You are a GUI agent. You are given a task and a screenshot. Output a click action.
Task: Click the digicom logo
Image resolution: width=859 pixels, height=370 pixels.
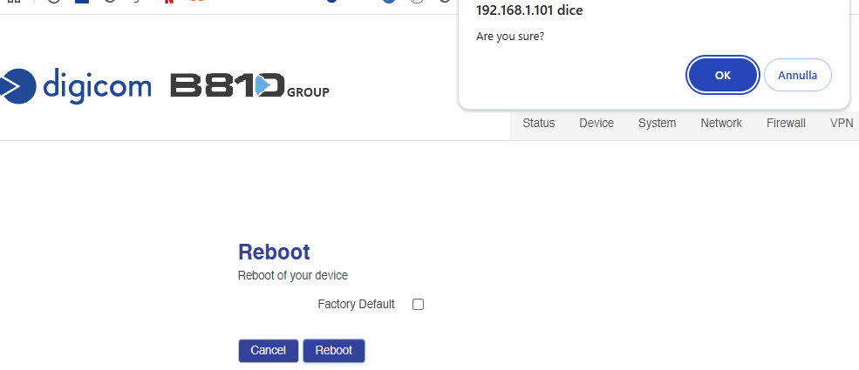point(77,85)
